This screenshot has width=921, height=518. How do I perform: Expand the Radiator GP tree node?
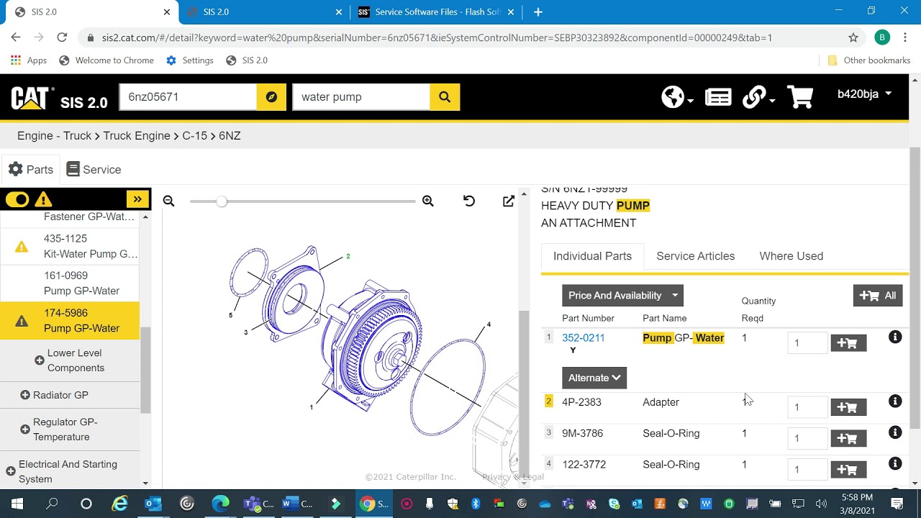coord(25,395)
